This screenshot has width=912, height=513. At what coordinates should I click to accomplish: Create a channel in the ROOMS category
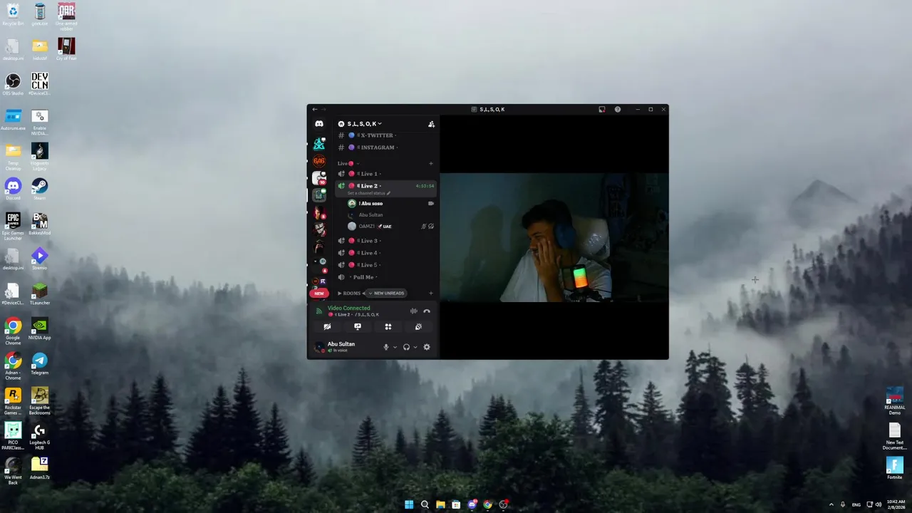point(431,294)
